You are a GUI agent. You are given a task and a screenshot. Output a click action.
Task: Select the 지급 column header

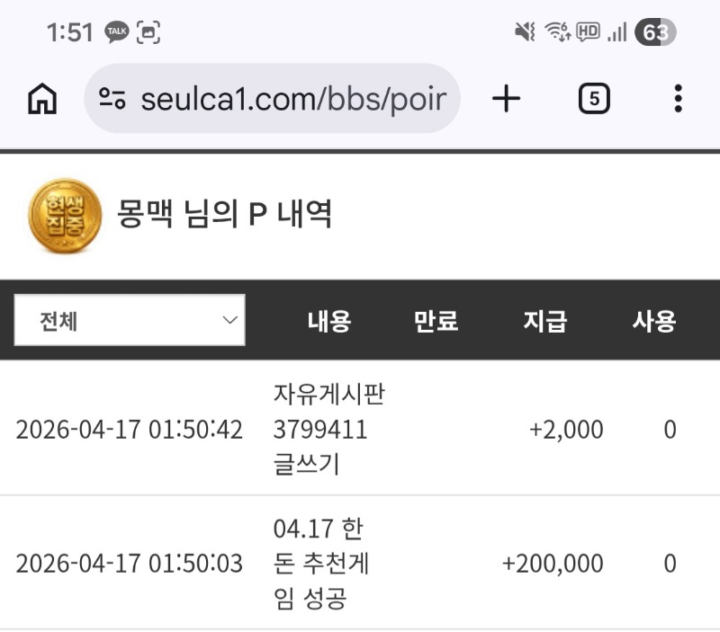pos(545,321)
